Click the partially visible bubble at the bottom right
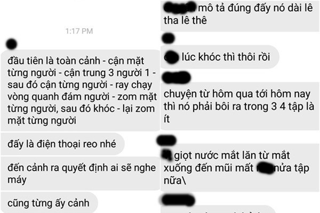Screen dimensions: 320x213 tap(218, 209)
